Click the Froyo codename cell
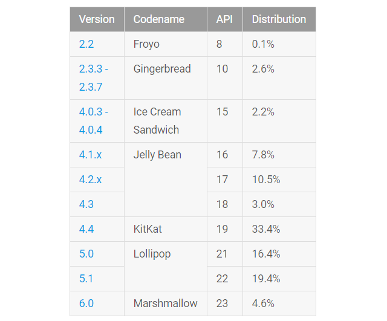Image resolution: width=387 pixels, height=321 pixels. 148,44
